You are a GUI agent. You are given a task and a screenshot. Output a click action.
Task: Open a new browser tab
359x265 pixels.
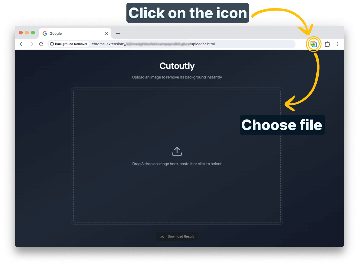(118, 34)
